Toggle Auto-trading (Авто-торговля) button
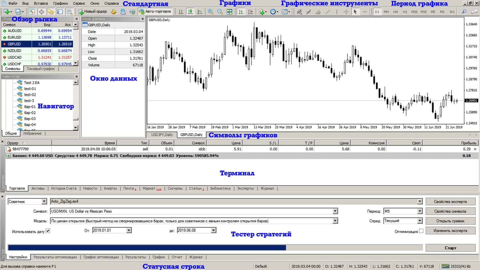 [x=156, y=12]
